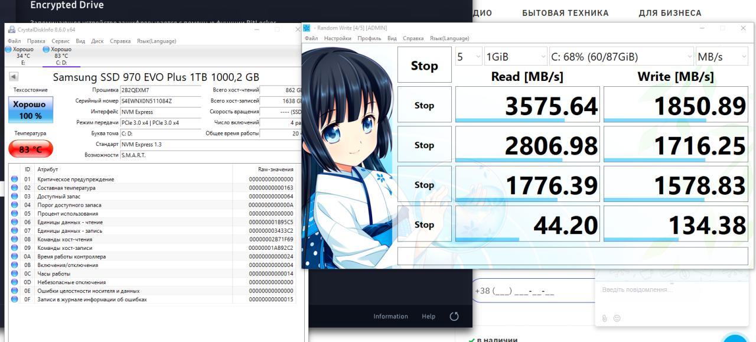Click the +38 phone number input field
Screen dimensions: 756x342
[x=532, y=291]
